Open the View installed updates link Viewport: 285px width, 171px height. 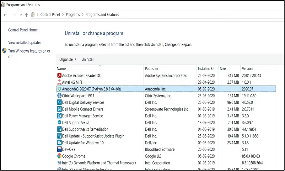(25, 43)
